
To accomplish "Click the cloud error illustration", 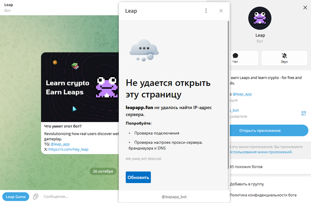I will click(x=144, y=50).
